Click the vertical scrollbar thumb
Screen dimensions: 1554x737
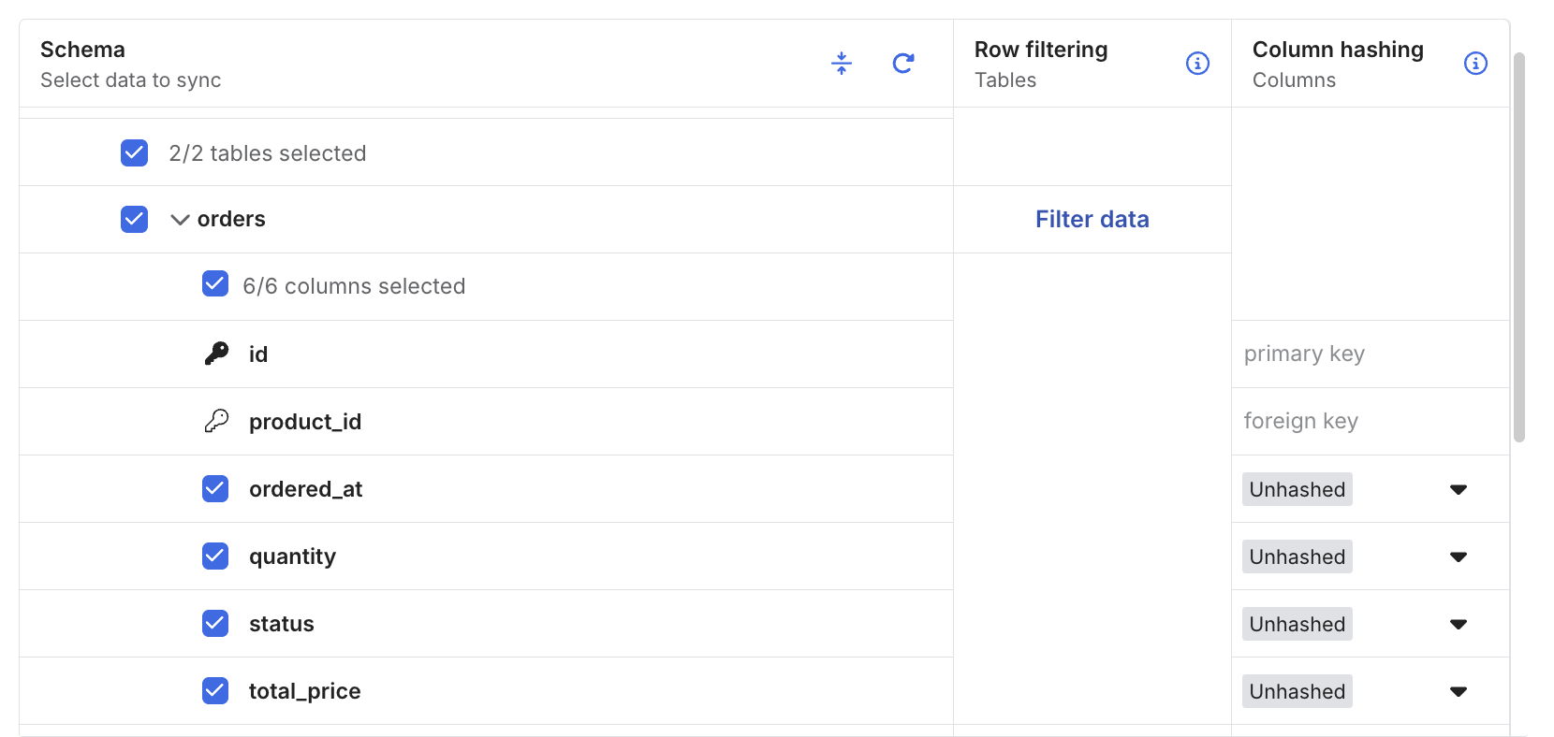coord(1519,248)
